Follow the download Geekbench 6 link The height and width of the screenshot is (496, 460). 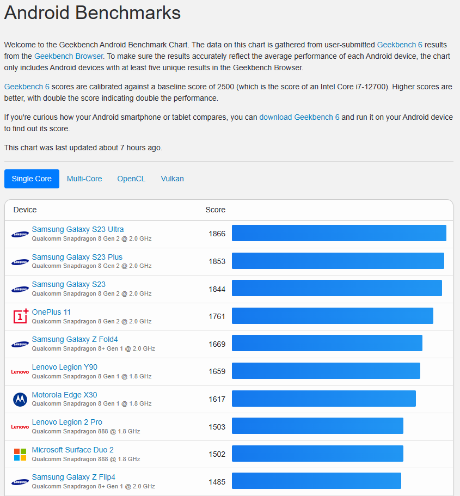pyautogui.click(x=299, y=118)
